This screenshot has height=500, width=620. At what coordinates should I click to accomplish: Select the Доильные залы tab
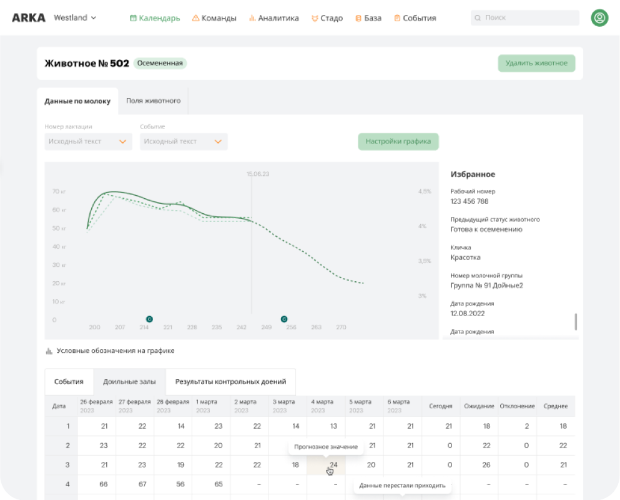129,382
